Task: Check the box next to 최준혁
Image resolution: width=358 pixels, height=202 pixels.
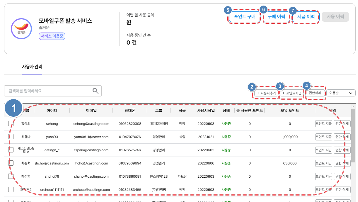Action: coord(11,163)
